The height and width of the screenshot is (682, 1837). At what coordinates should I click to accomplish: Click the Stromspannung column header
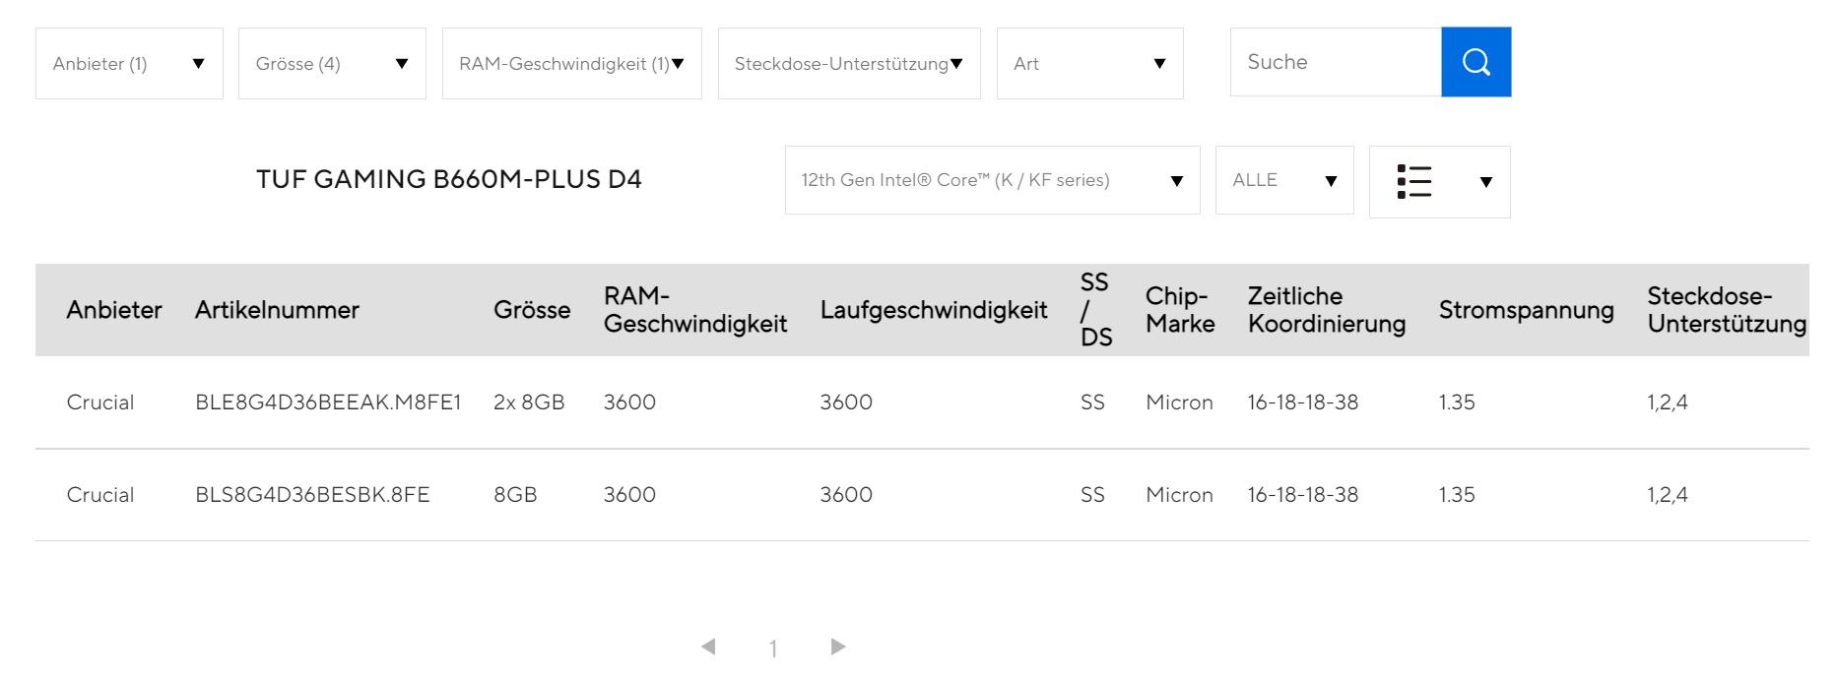(1526, 310)
